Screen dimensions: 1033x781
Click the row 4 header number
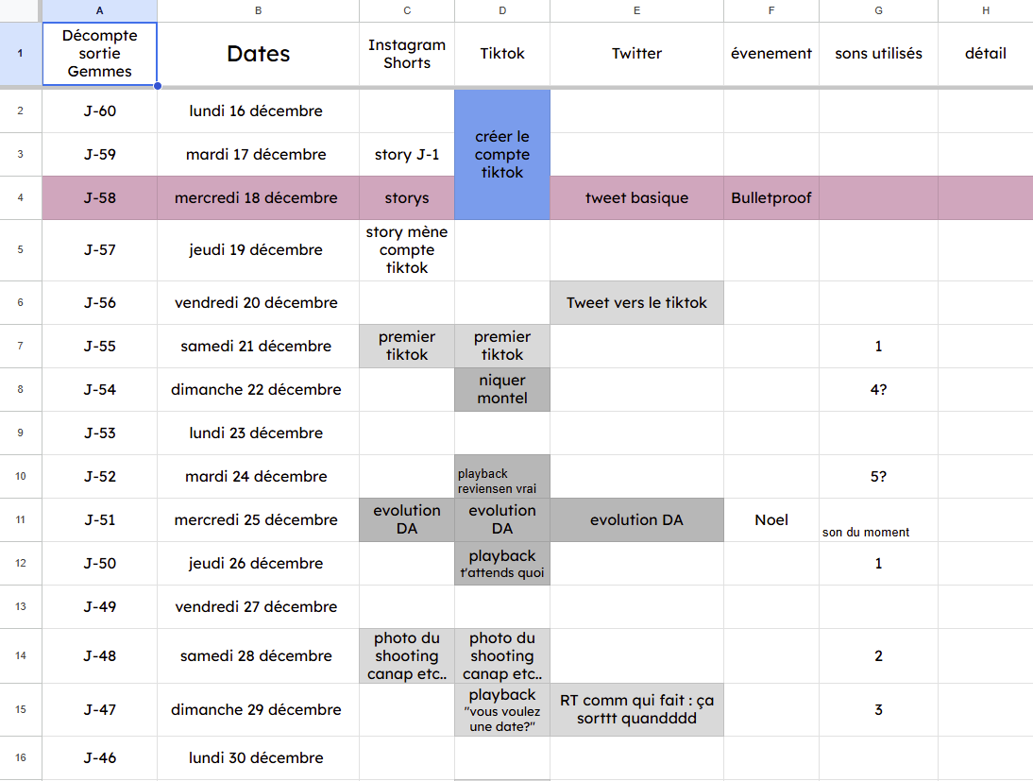click(20, 198)
